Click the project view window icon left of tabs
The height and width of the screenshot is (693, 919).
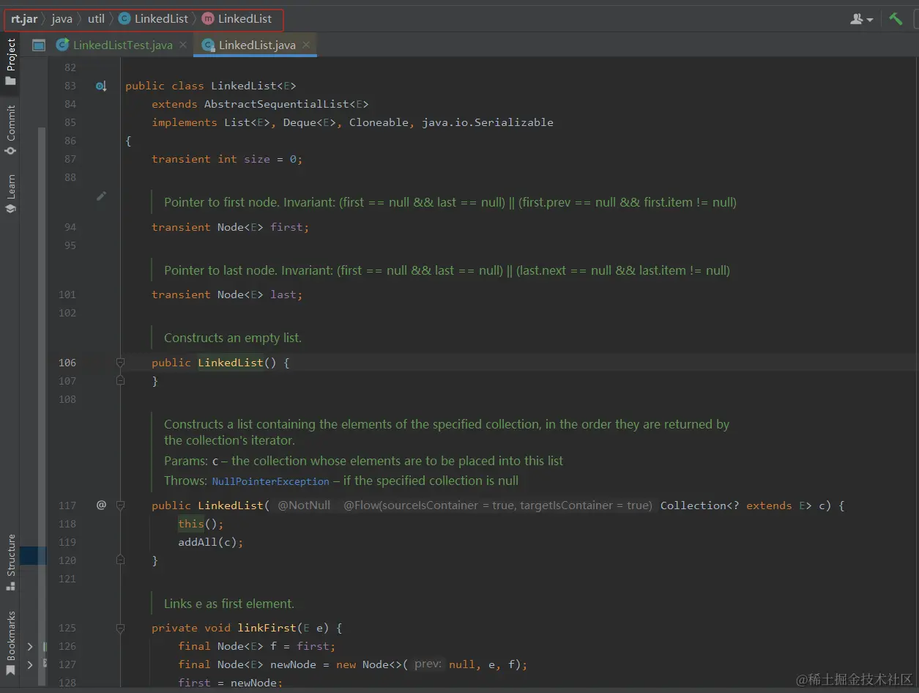coord(39,45)
